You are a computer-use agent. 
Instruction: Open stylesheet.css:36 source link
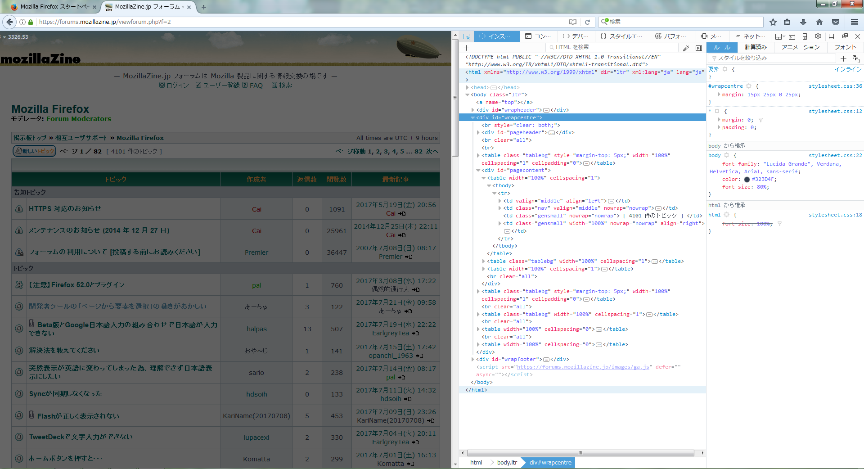tap(835, 86)
